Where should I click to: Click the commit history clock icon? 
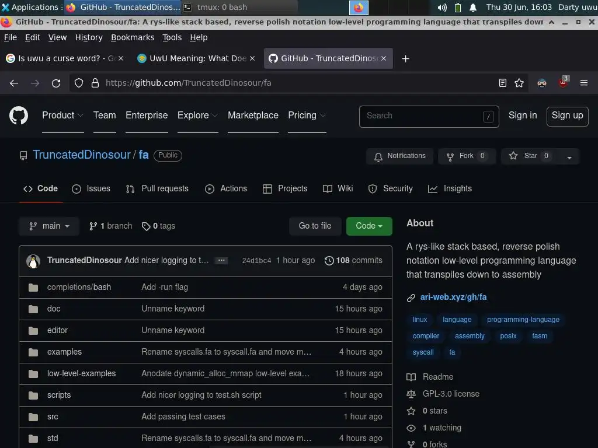329,261
